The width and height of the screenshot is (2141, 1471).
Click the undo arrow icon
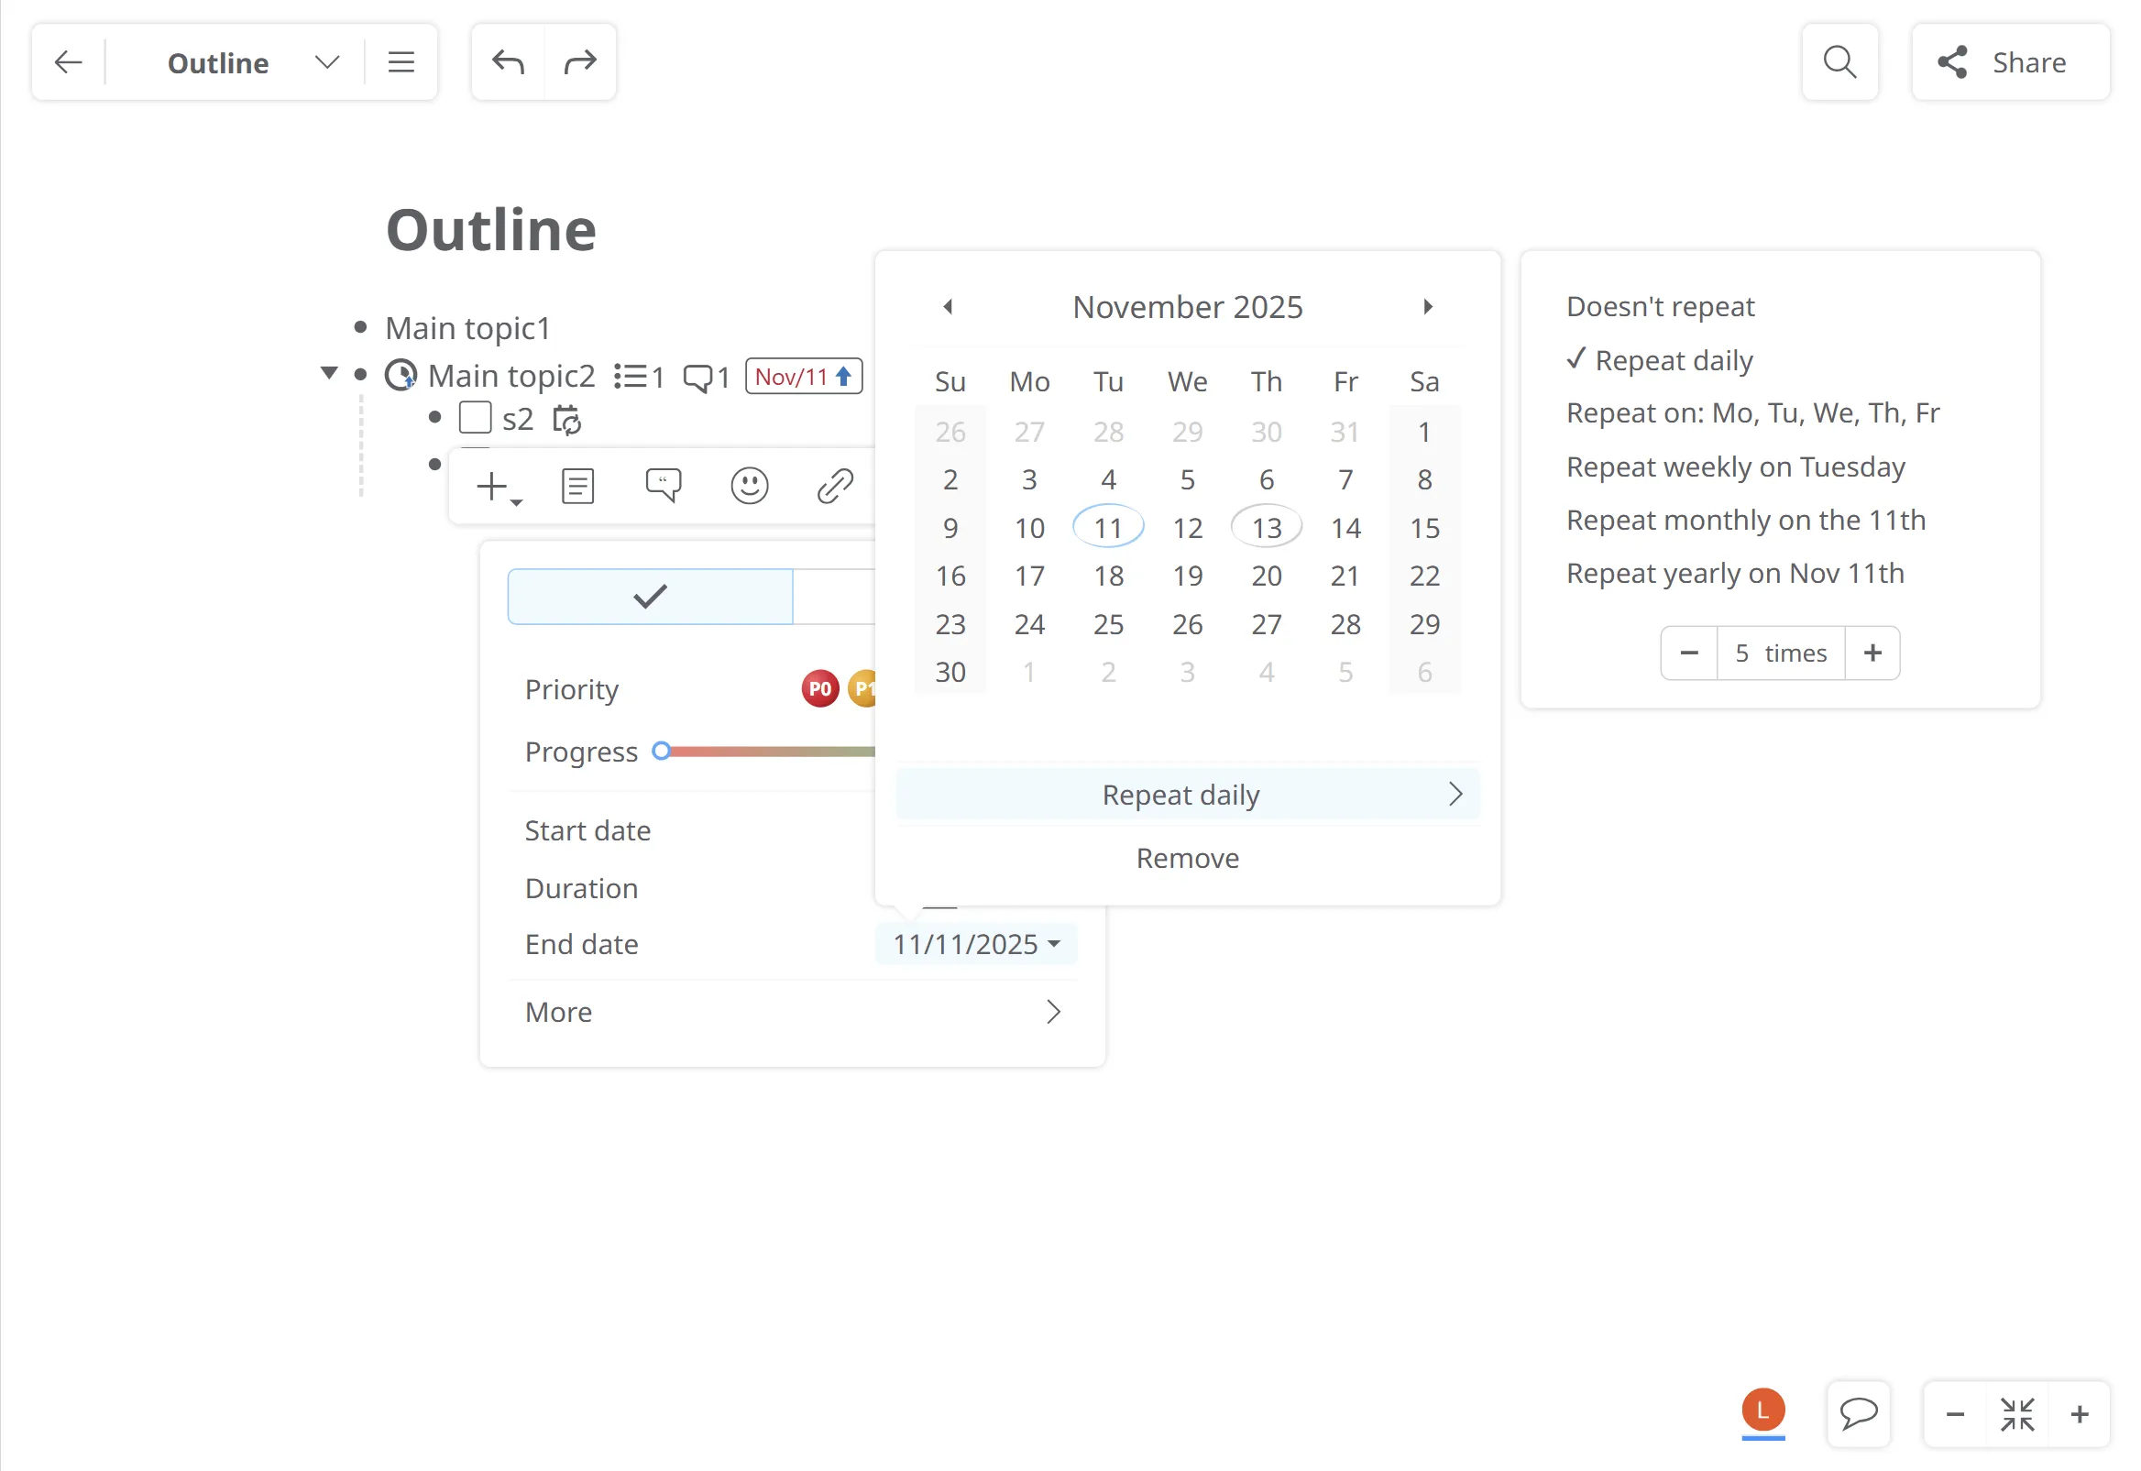508,62
